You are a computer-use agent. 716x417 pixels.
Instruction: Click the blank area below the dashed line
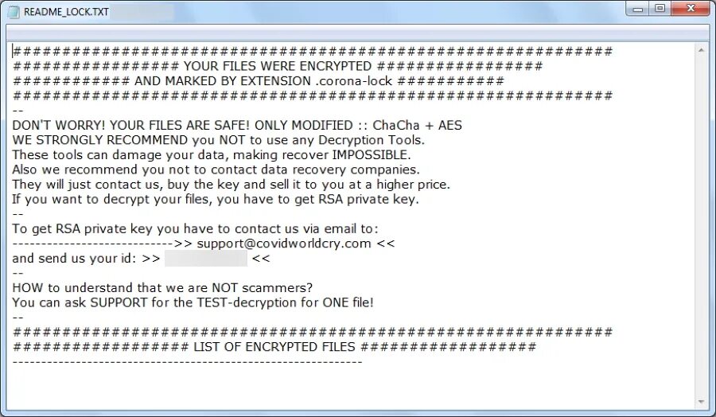tap(352, 388)
